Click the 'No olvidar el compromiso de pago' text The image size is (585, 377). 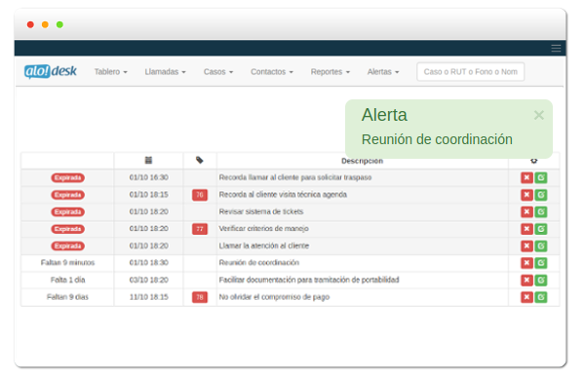point(274,297)
